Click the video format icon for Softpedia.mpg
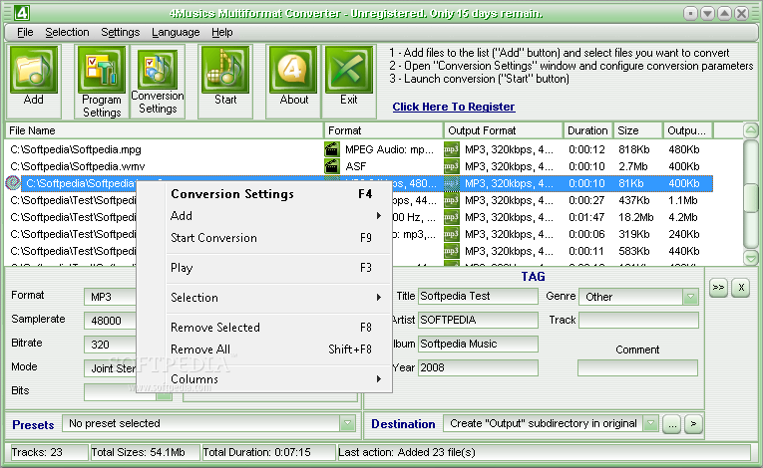The height and width of the screenshot is (468, 763). 332,149
